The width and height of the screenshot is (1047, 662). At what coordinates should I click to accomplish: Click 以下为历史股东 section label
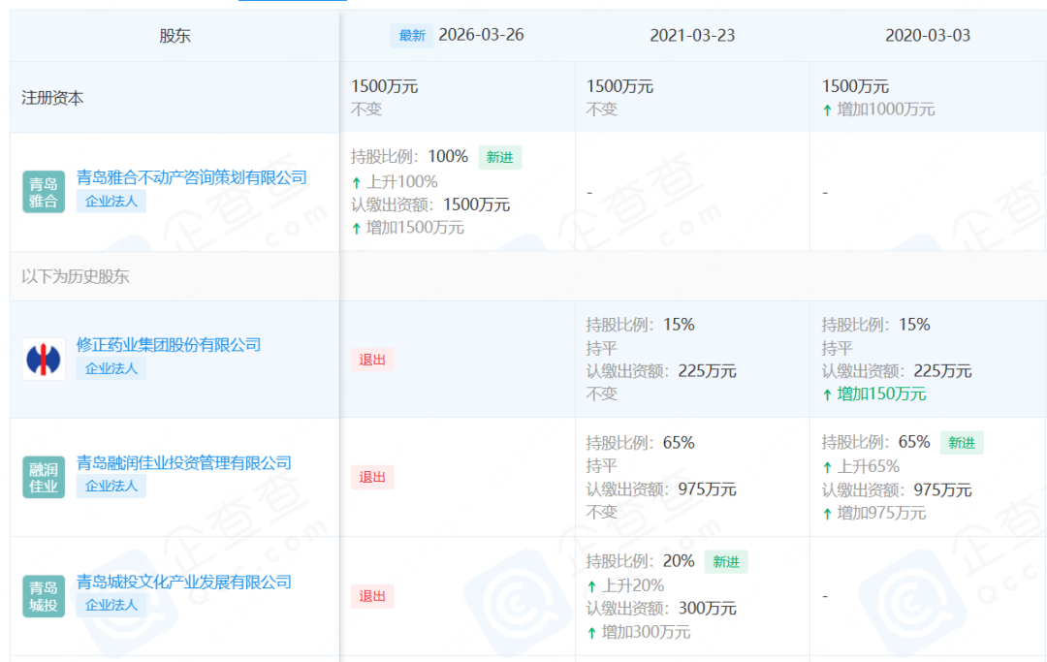[75, 276]
